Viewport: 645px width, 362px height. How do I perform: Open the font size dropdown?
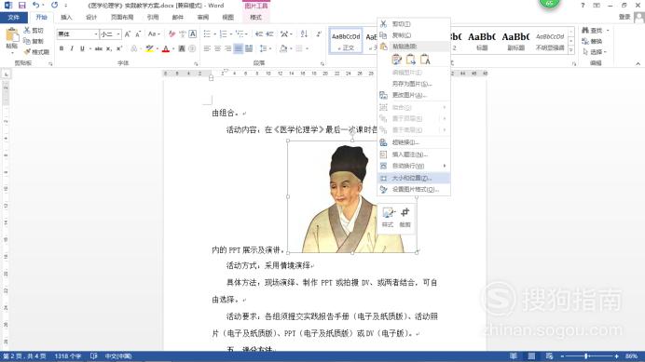pos(118,34)
